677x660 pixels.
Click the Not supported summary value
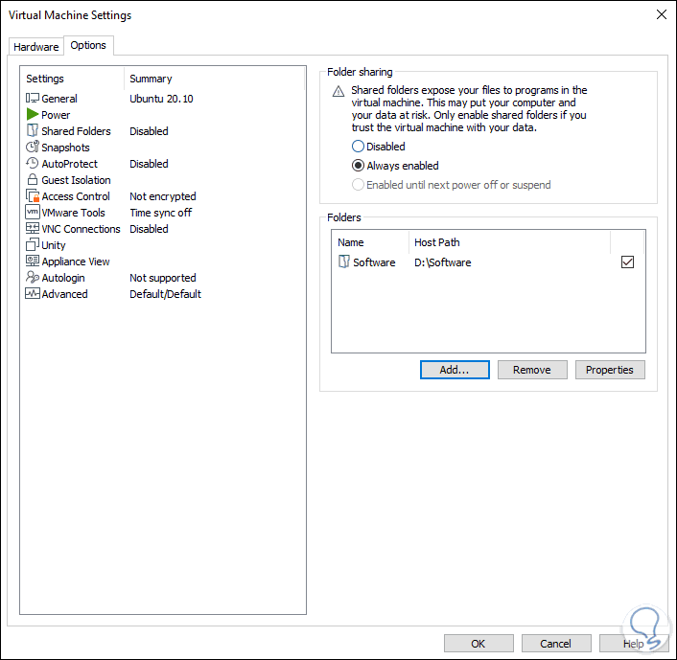[x=163, y=278]
